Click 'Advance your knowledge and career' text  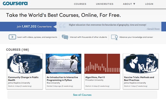(136, 37)
